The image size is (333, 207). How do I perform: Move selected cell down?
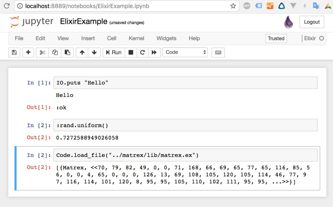click(94, 52)
